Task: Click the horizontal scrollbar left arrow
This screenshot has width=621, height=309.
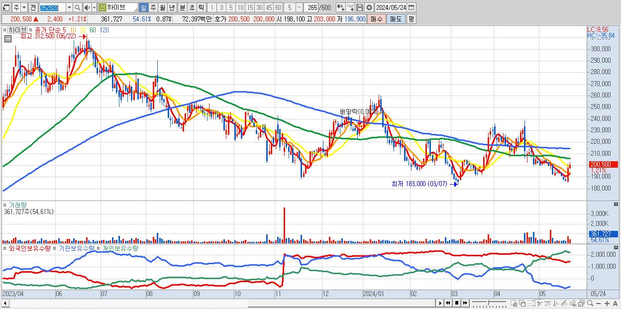Action: (x=5, y=303)
